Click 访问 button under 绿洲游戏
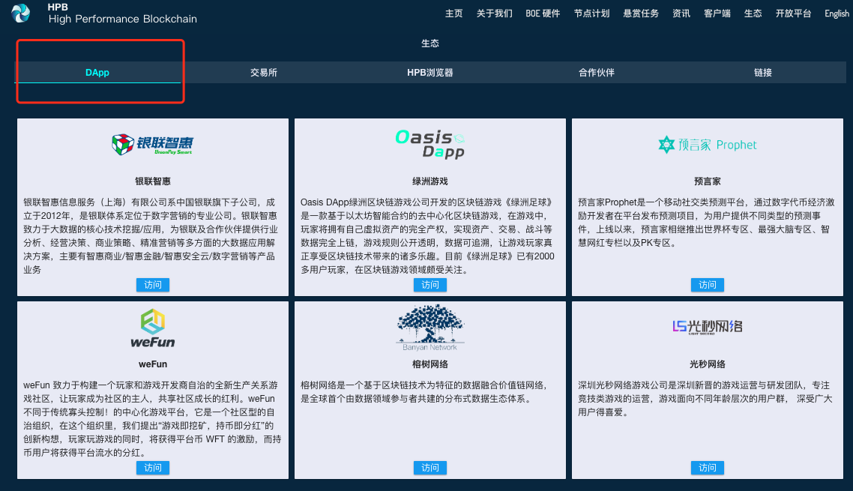The image size is (853, 491). [x=430, y=285]
